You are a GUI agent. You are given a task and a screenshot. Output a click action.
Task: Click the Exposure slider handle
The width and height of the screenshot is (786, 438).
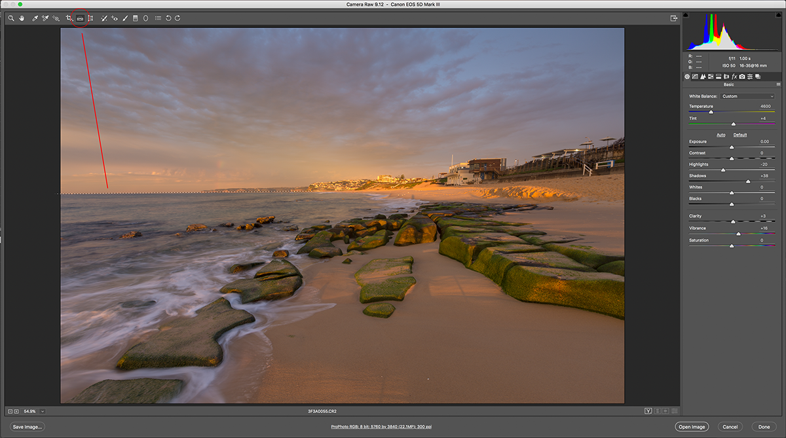coord(732,147)
